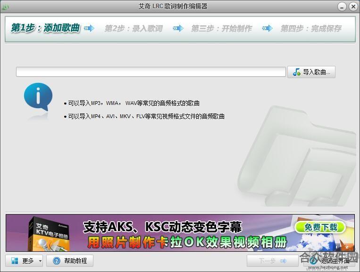Open the 更多 menu button
Screen dimensions: 360x272
[x=24, y=261]
